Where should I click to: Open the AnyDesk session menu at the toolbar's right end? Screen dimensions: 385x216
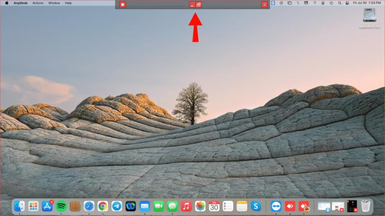coord(264,4)
